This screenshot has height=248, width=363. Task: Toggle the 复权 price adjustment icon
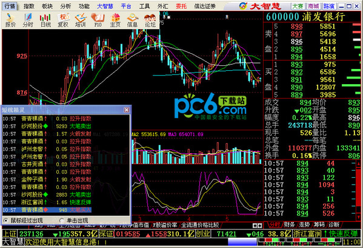click(63, 21)
